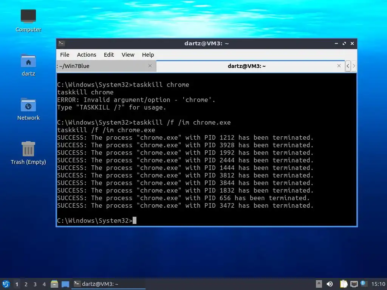Close the ~/Win7Blue tab
The width and height of the screenshot is (387, 290).
coord(150,66)
